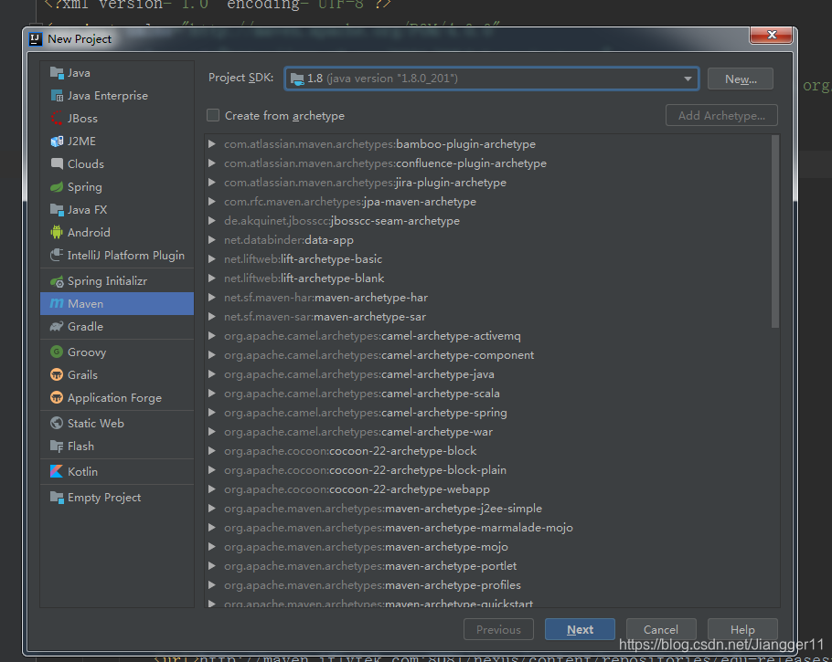Select the Groovy icon
Screen dimensions: 832x662
[57, 352]
